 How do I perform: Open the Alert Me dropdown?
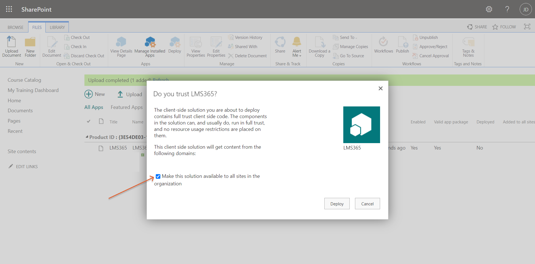tap(297, 46)
